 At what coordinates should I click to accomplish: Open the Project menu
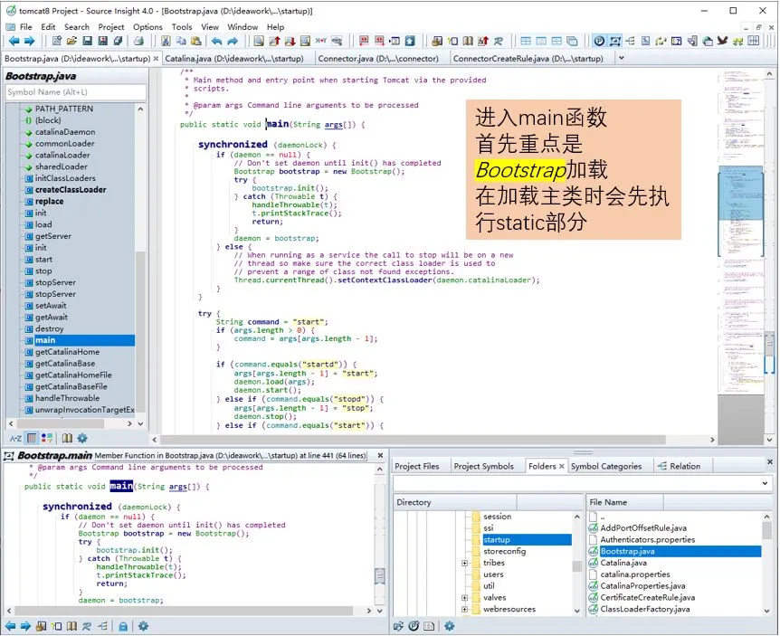111,27
